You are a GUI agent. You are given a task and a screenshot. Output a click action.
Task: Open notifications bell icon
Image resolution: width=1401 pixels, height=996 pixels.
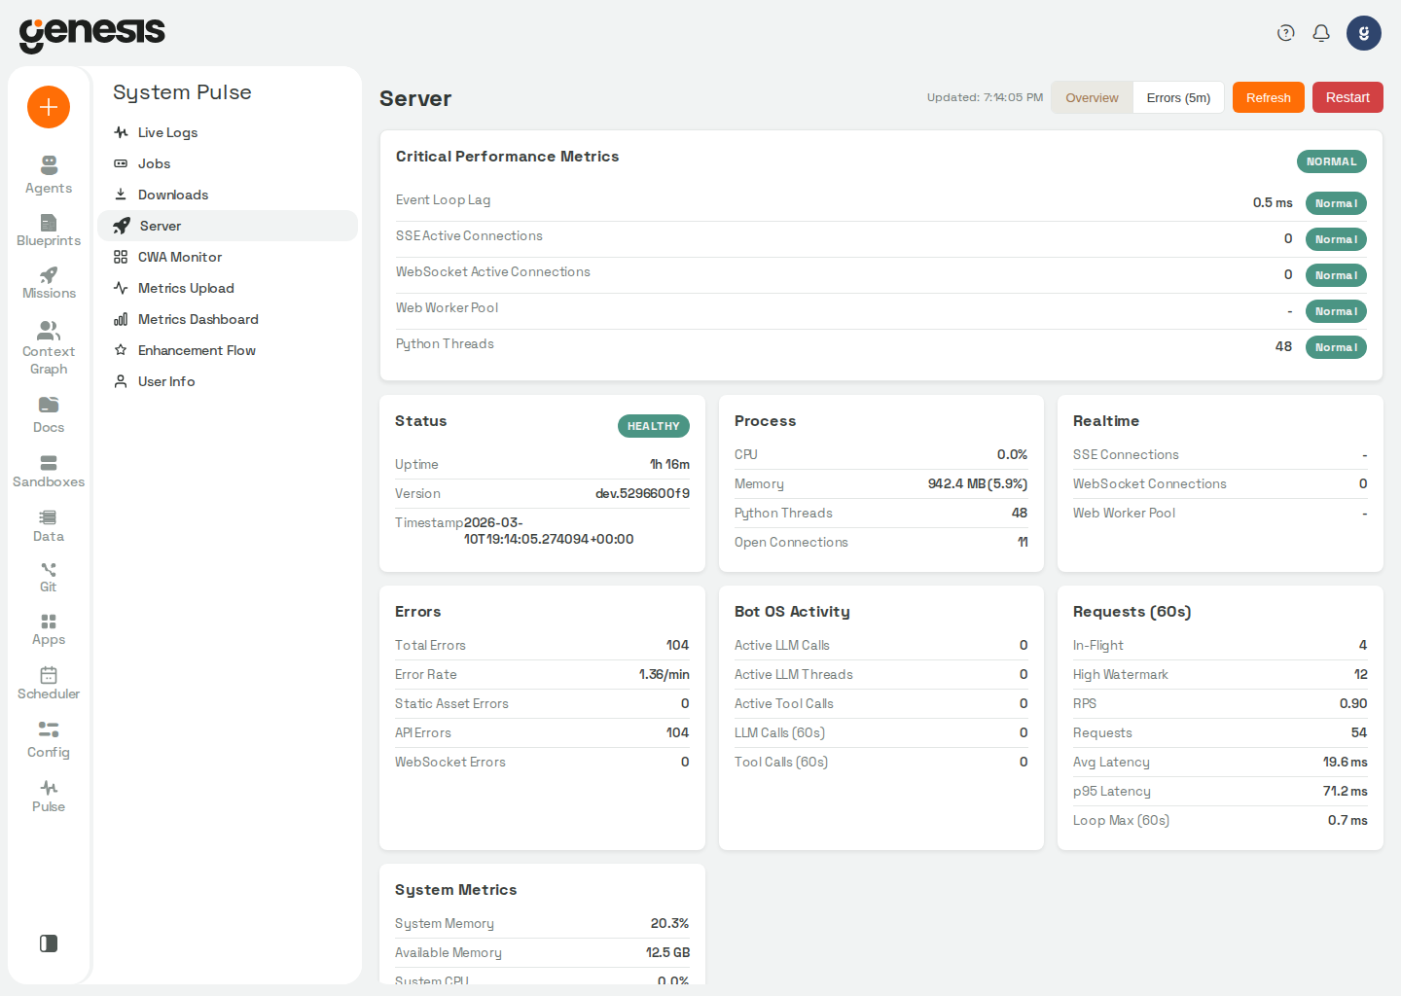[x=1321, y=33]
